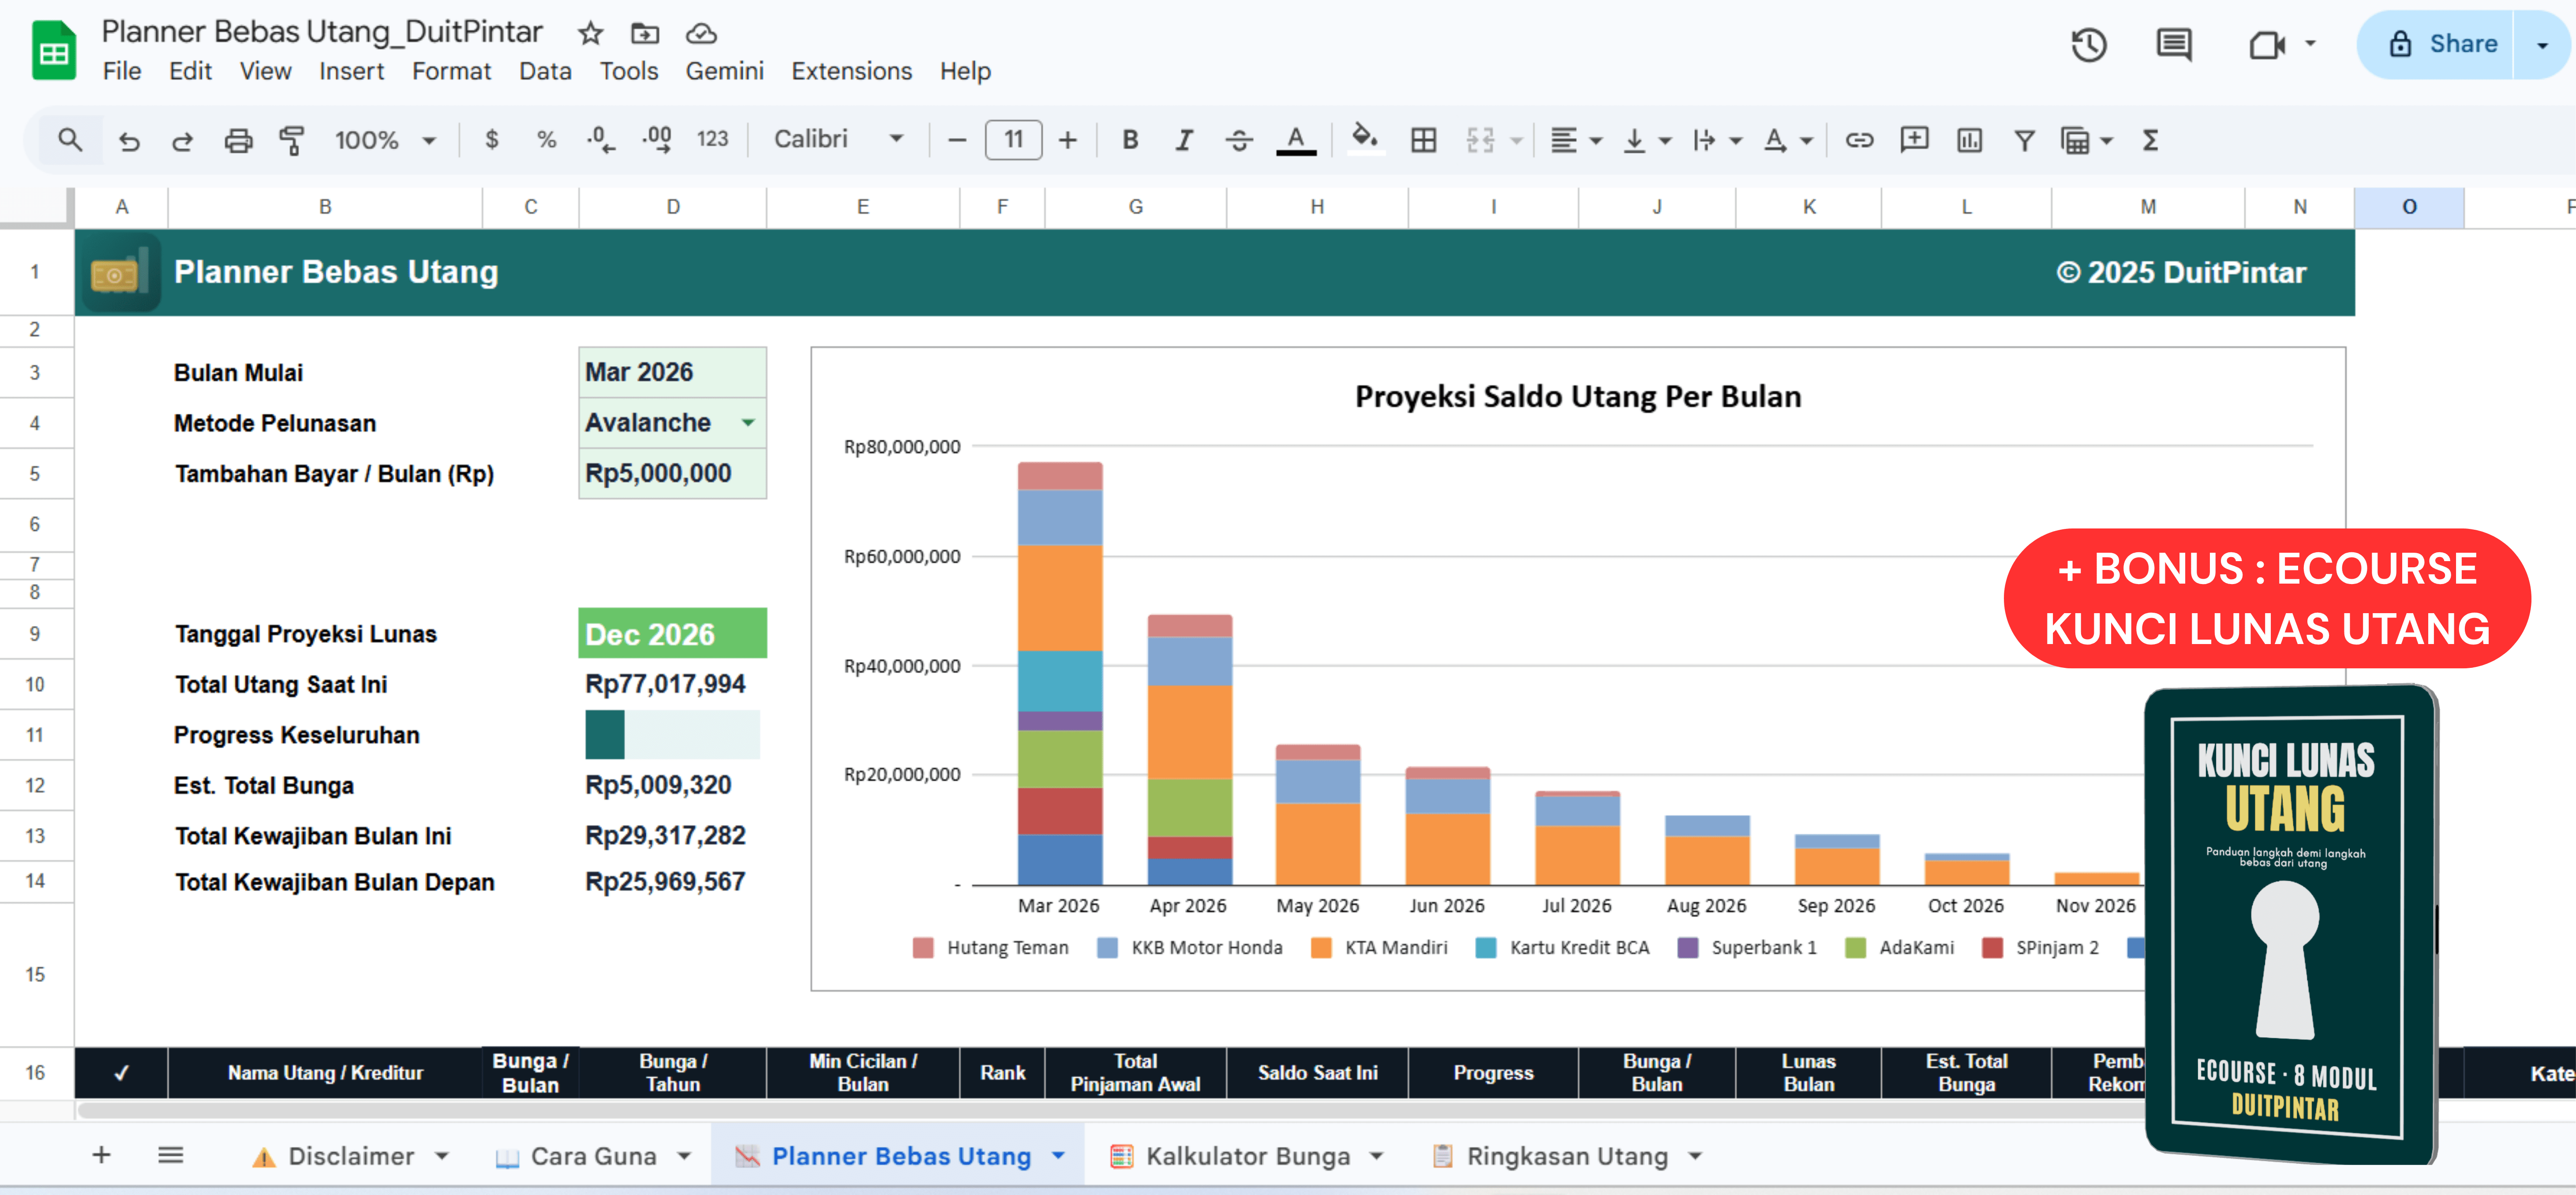Open the Cara Guna sheet tab

[x=593, y=1156]
